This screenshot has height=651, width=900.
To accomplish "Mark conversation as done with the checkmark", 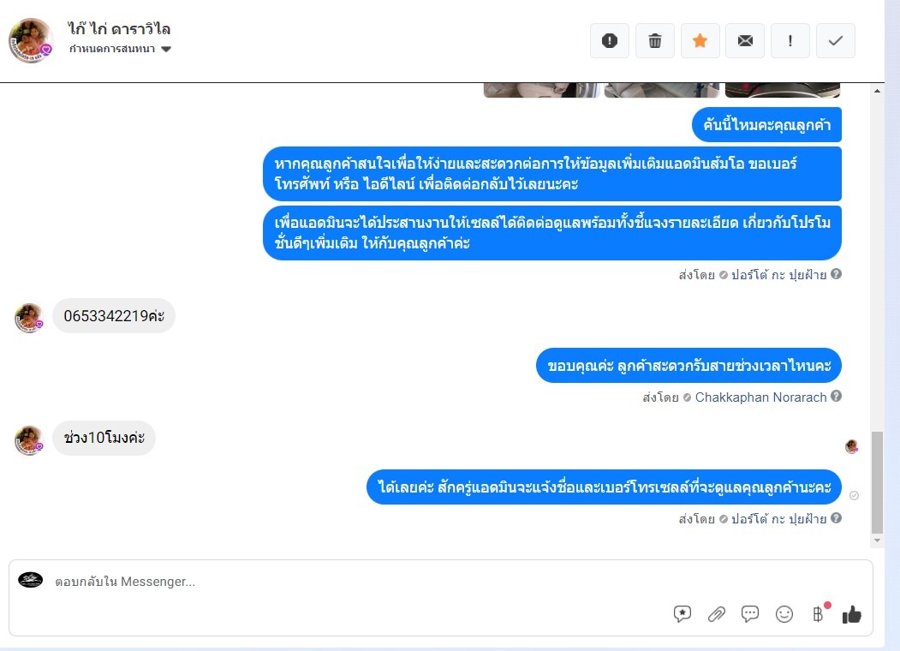I will tap(836, 41).
